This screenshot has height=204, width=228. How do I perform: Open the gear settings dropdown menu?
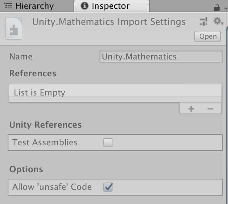click(218, 21)
